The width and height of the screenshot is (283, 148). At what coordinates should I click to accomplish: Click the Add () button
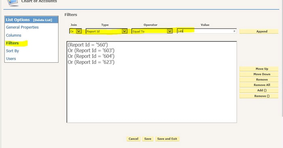pyautogui.click(x=259, y=91)
